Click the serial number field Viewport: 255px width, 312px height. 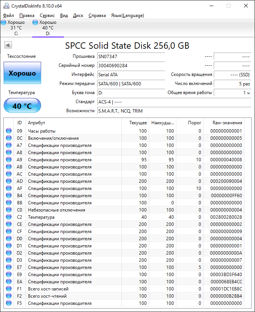click(130, 65)
